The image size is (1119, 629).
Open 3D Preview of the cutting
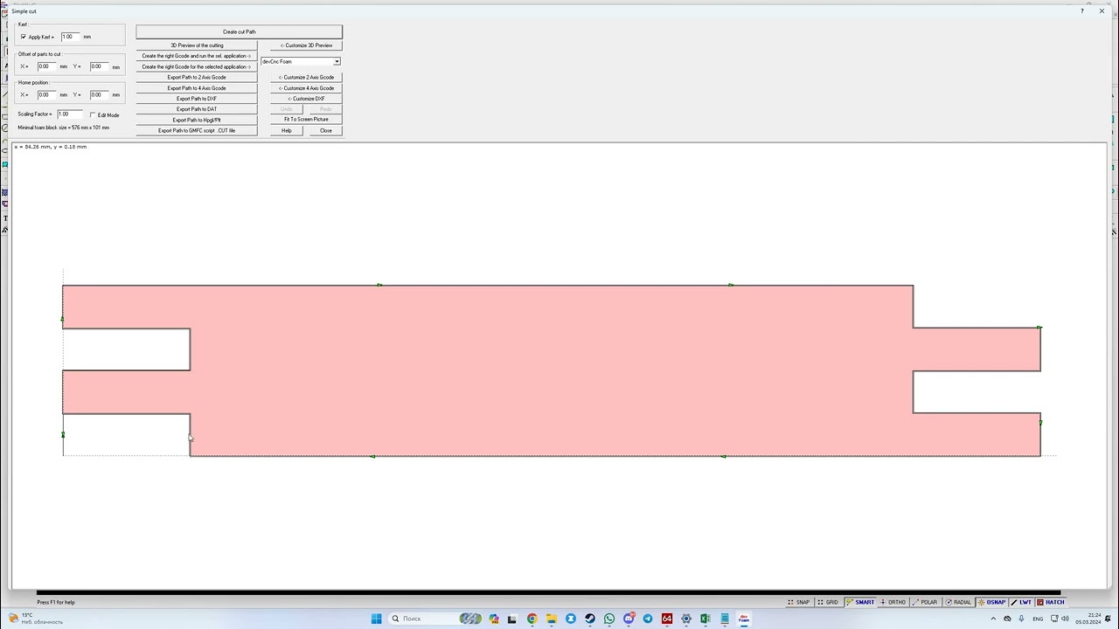point(197,45)
